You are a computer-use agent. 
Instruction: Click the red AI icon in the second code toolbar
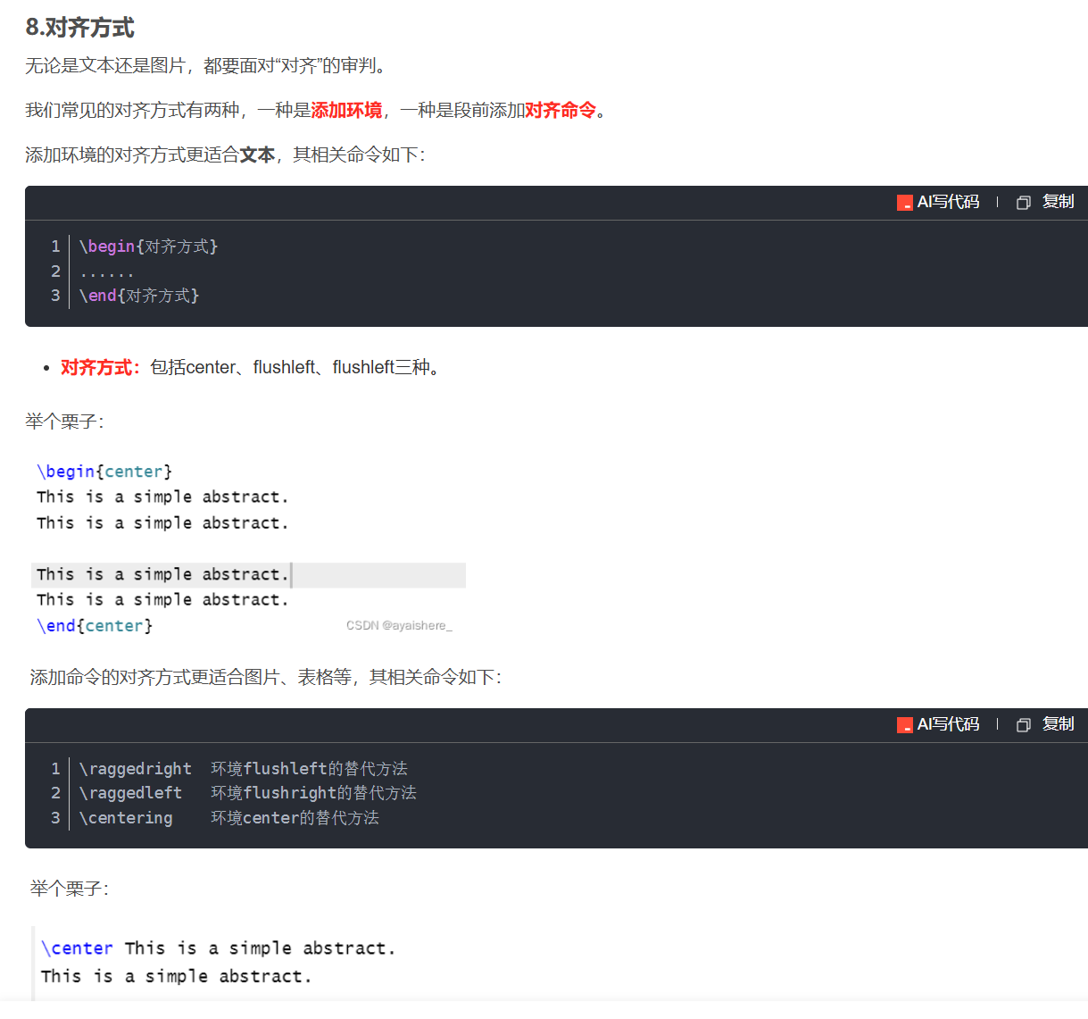903,724
